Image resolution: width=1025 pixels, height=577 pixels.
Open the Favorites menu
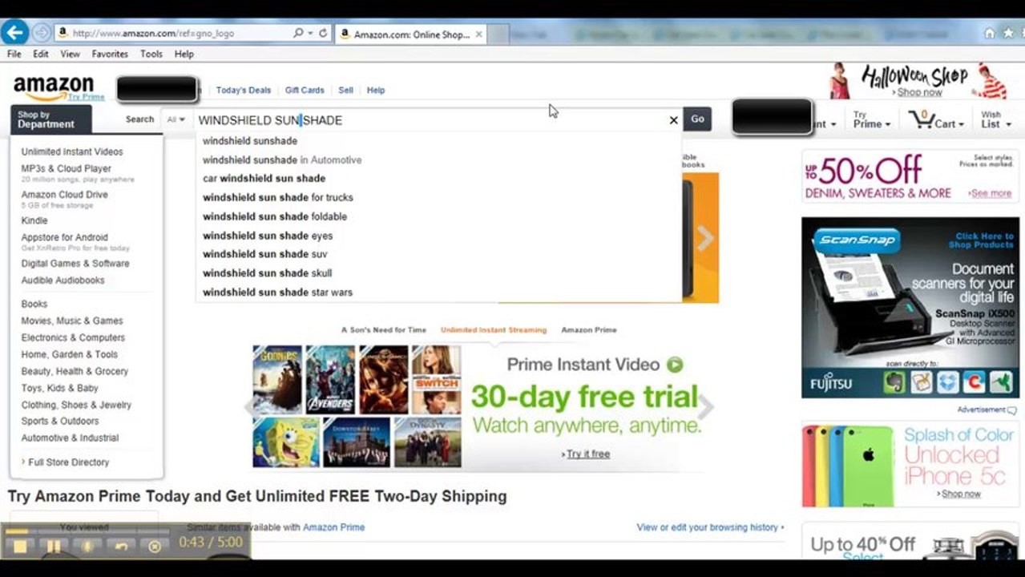pyautogui.click(x=110, y=54)
